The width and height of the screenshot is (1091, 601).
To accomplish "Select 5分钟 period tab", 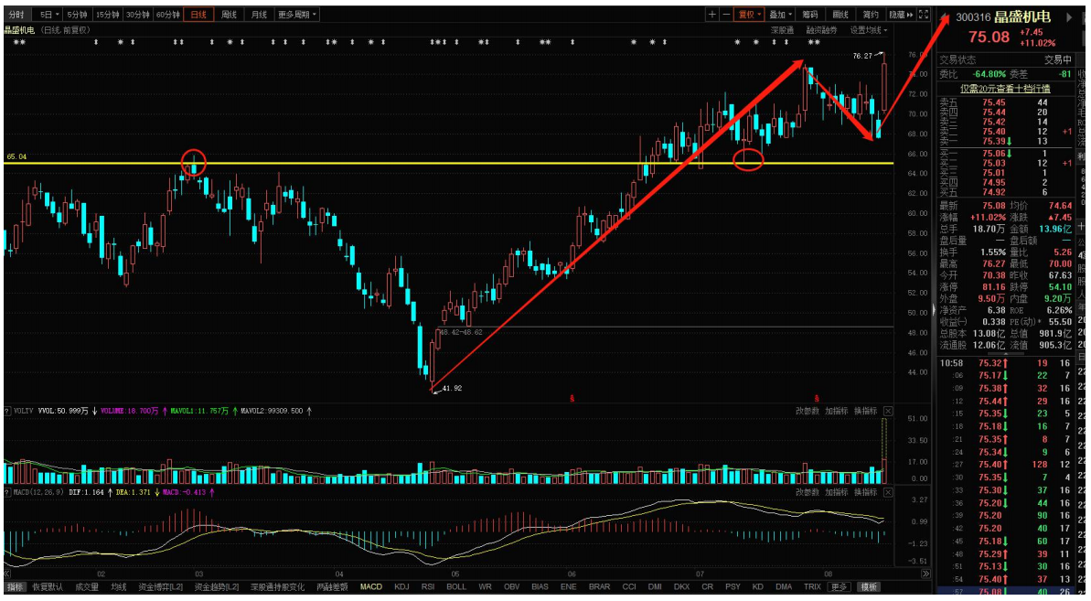I will (78, 15).
